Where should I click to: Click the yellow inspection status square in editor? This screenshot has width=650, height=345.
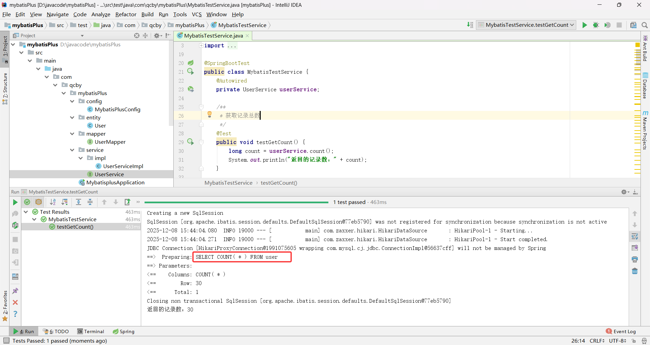pyautogui.click(x=637, y=45)
